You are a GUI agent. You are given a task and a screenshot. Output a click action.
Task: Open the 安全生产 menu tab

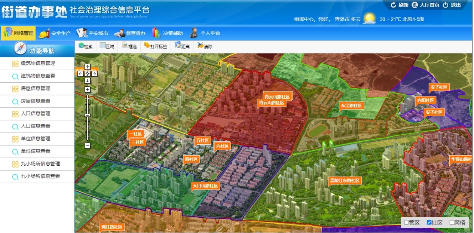coord(55,33)
